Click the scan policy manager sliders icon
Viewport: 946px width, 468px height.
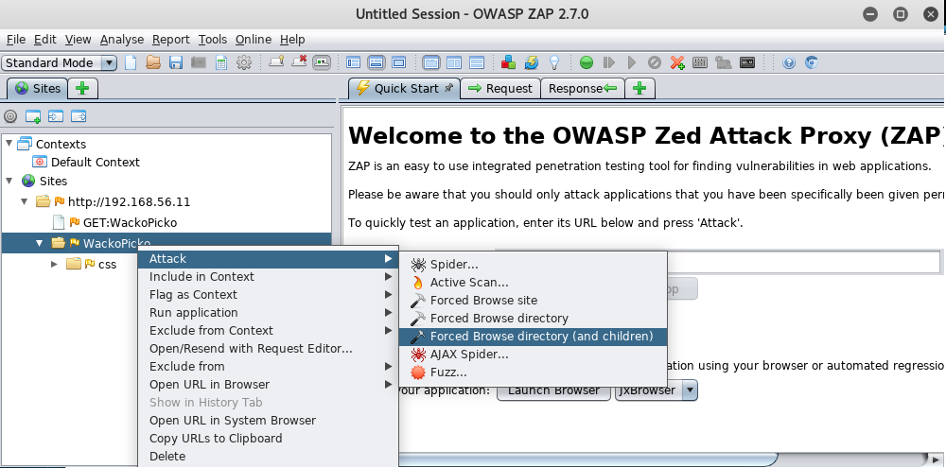pyautogui.click(x=700, y=62)
